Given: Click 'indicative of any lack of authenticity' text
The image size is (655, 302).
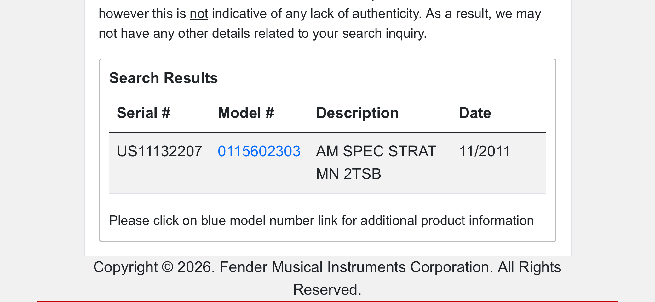Looking at the screenshot, I should (316, 14).
